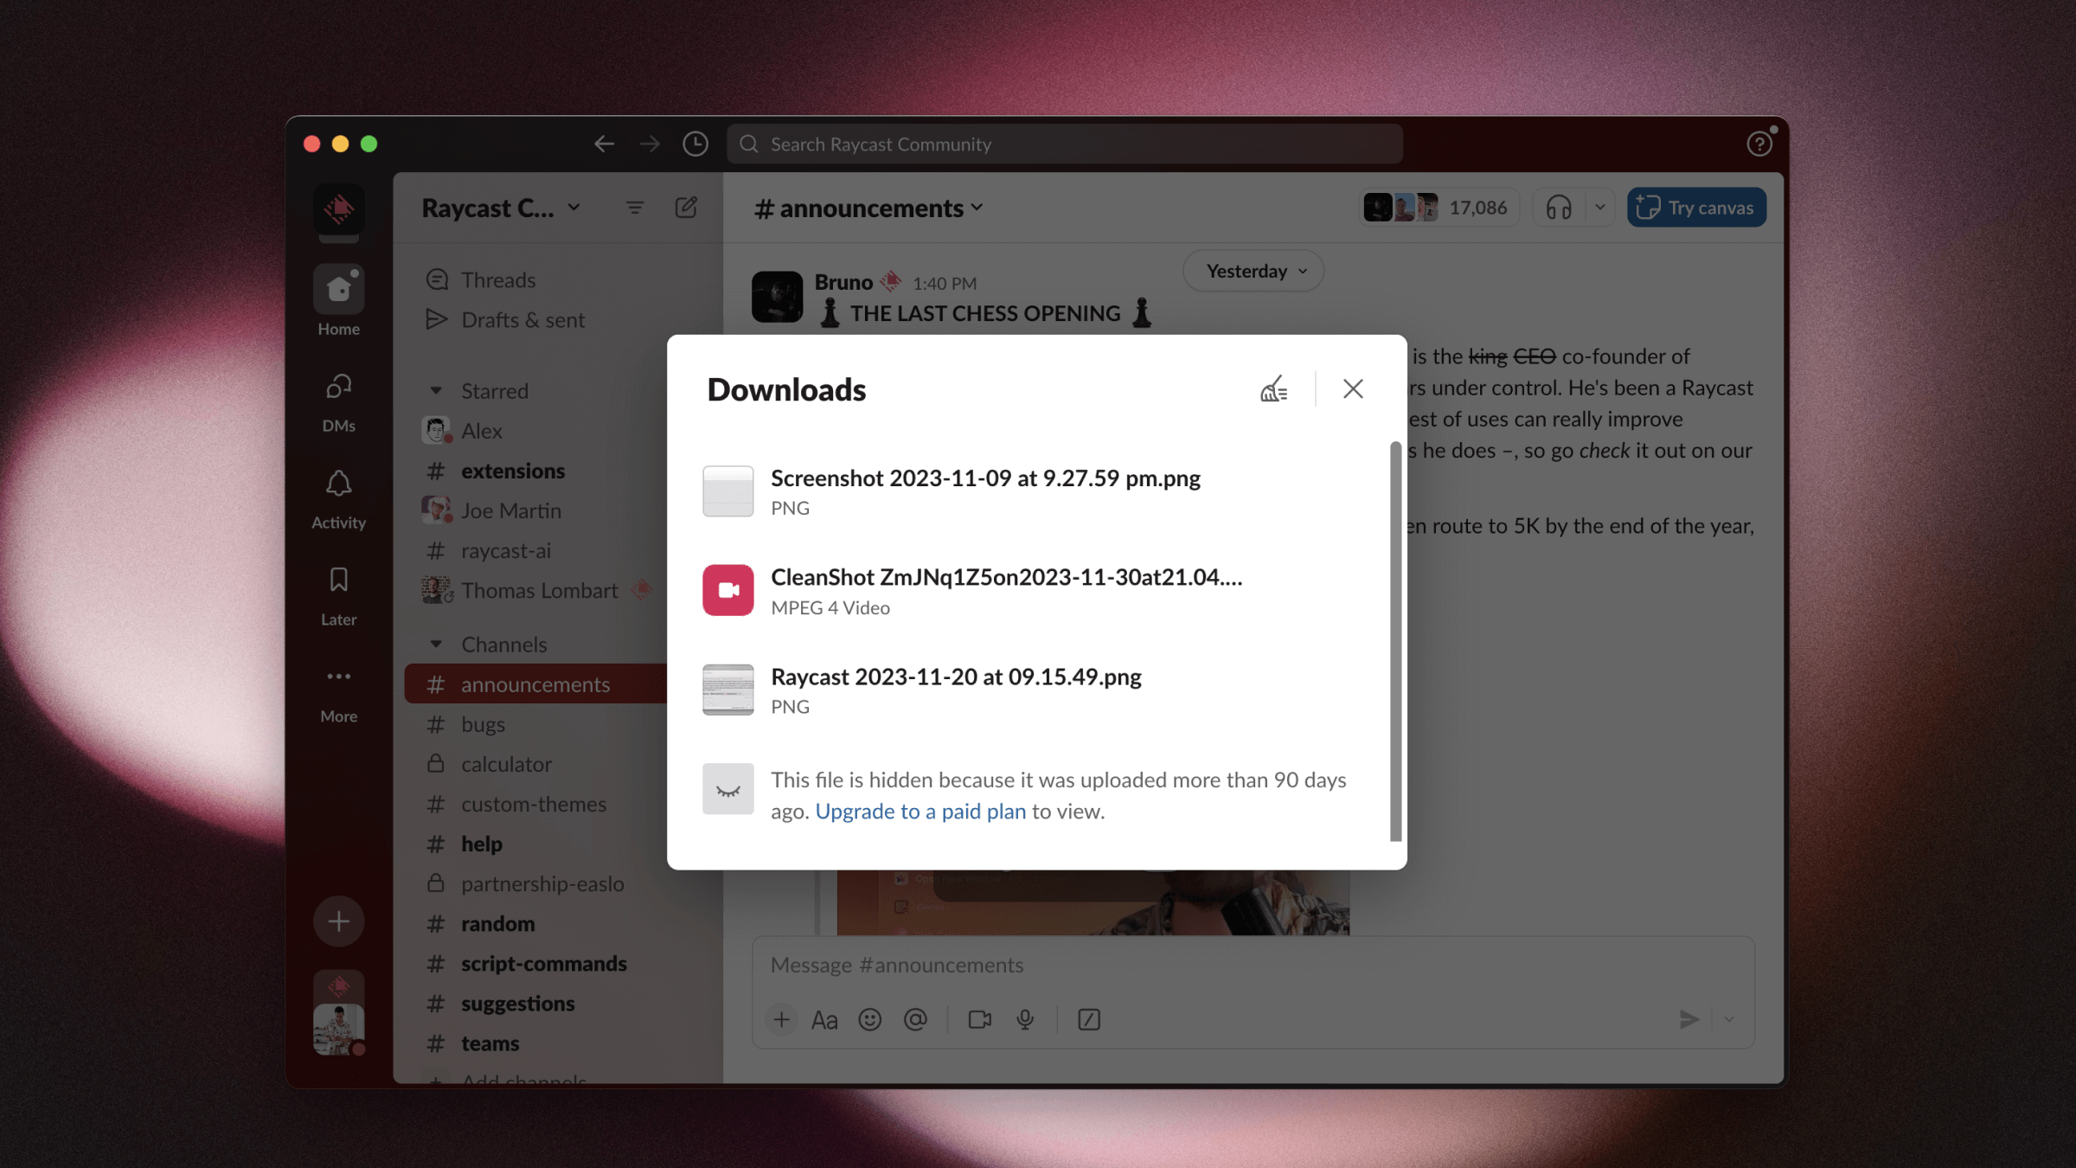Image resolution: width=2076 pixels, height=1168 pixels.
Task: Select the Raycast 2023-11-20 PNG thumbnail
Action: pyautogui.click(x=728, y=690)
